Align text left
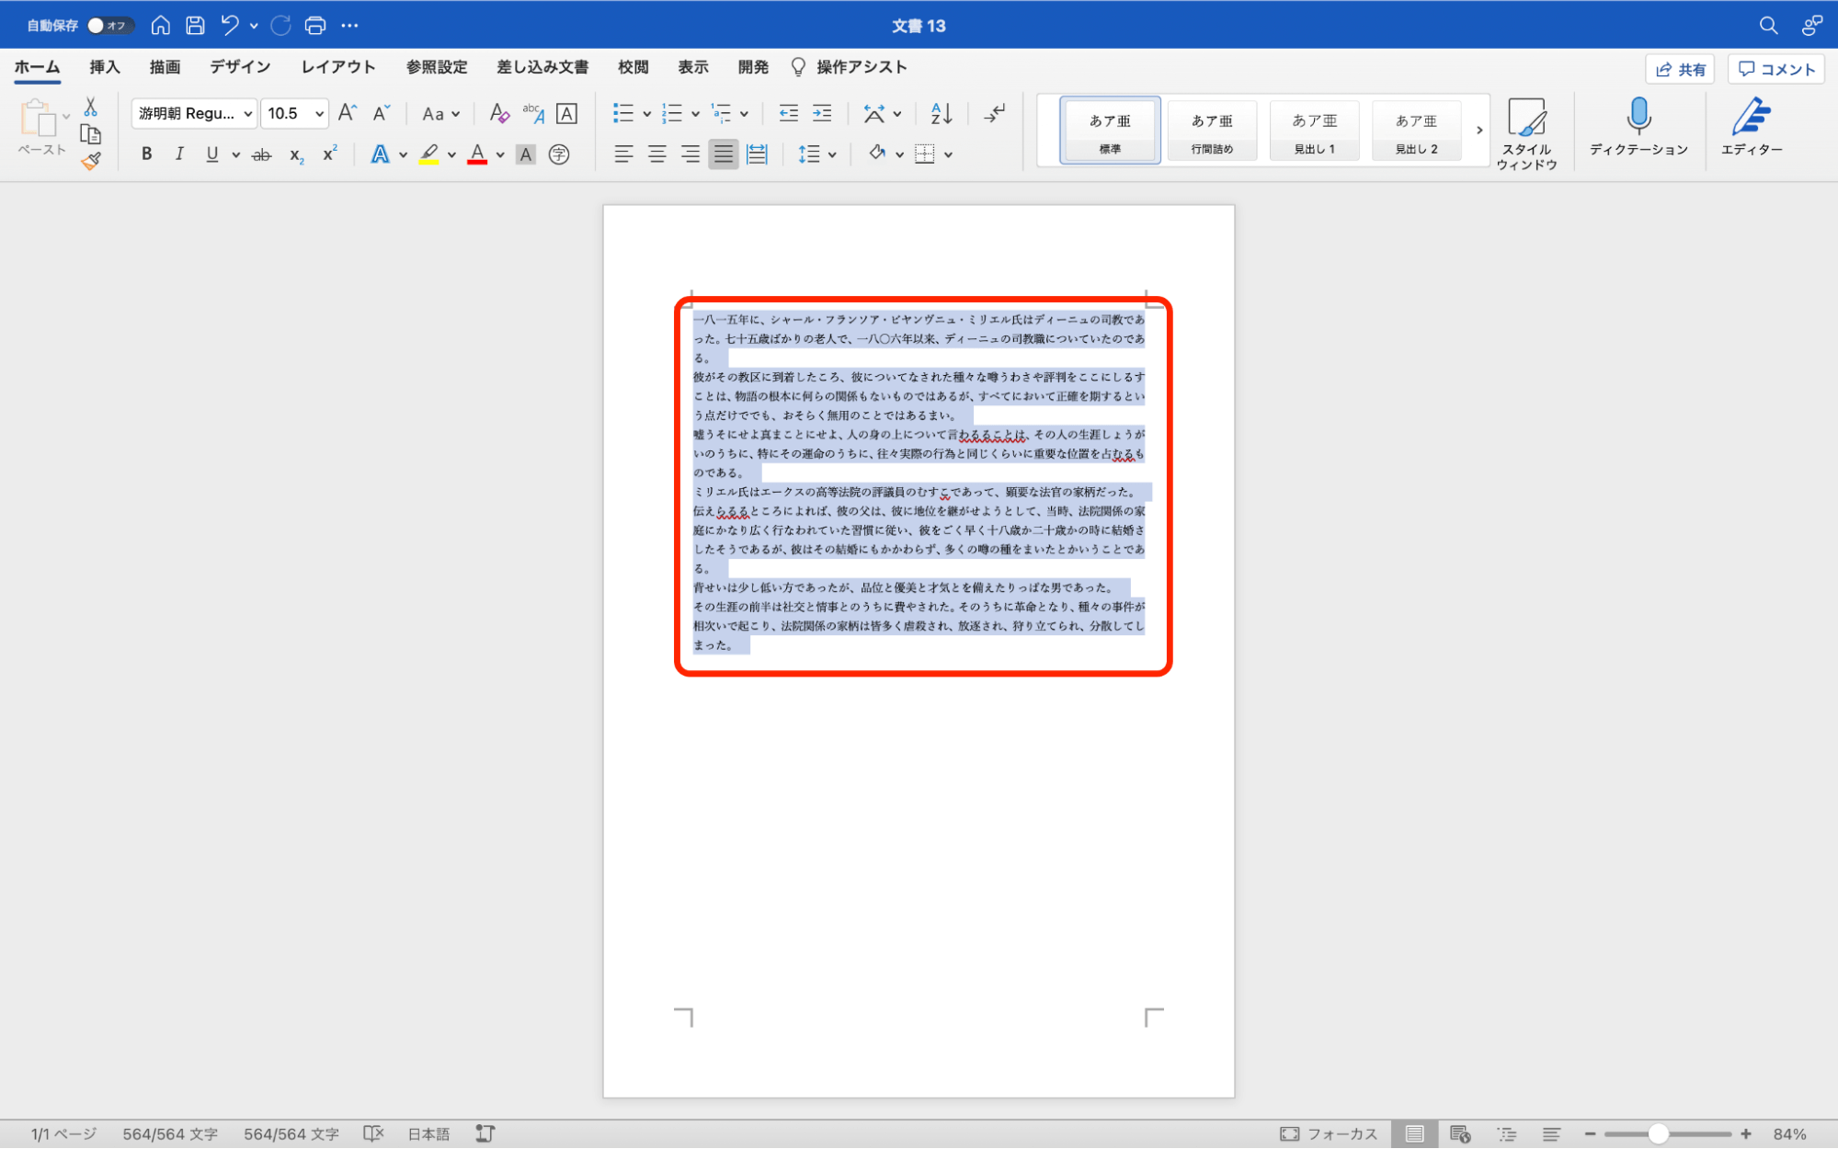Viewport: 1838px width, 1149px height. coord(623,154)
